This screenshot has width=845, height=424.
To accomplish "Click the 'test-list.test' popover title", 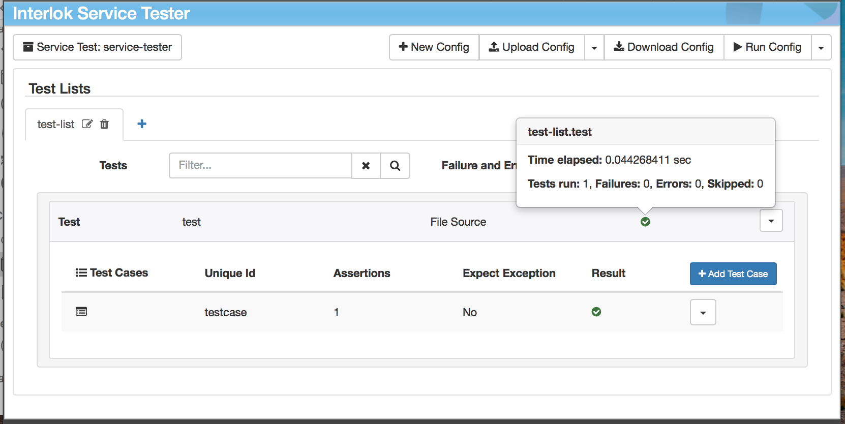I will tap(560, 132).
